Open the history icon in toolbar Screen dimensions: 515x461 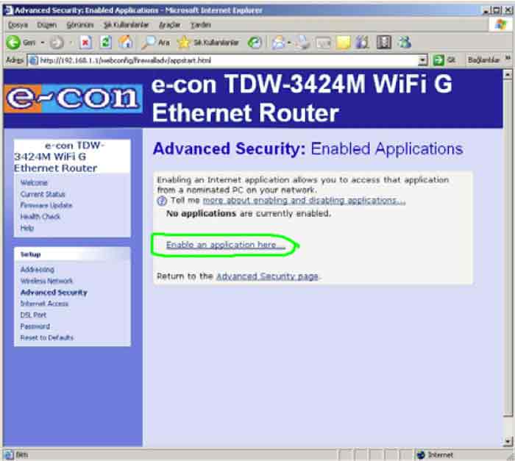click(x=255, y=43)
